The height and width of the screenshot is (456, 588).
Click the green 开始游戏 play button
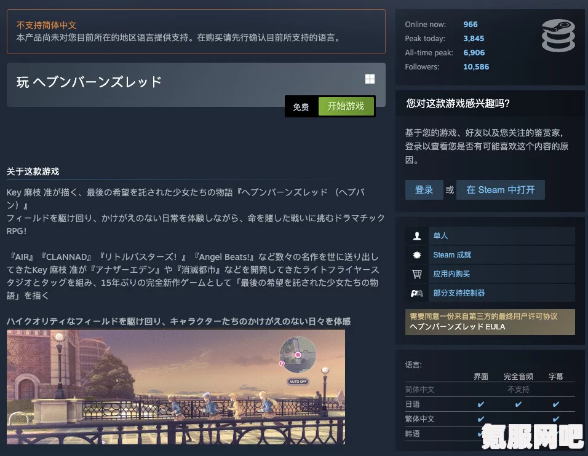(346, 106)
